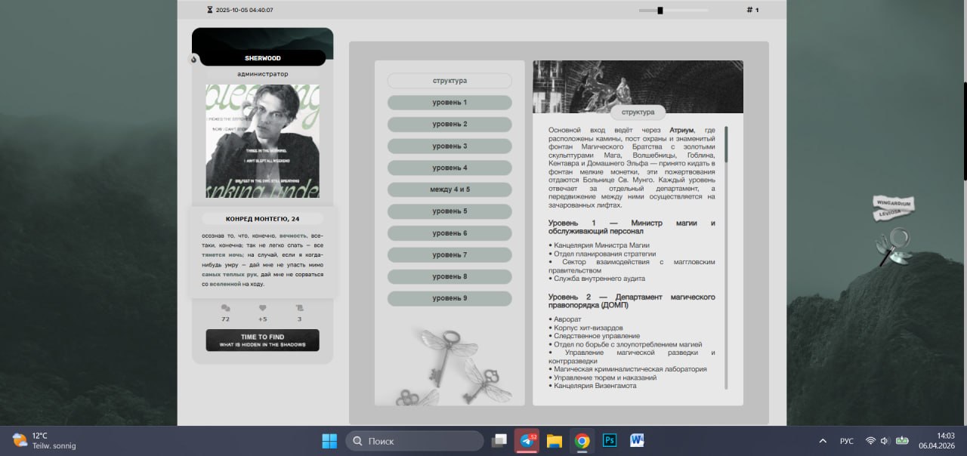Select уровень 5 in the navigation list
This screenshot has height=456, width=967.
(x=450, y=211)
